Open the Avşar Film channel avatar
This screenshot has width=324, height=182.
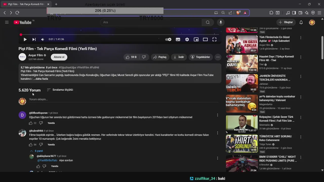[x=22, y=57]
